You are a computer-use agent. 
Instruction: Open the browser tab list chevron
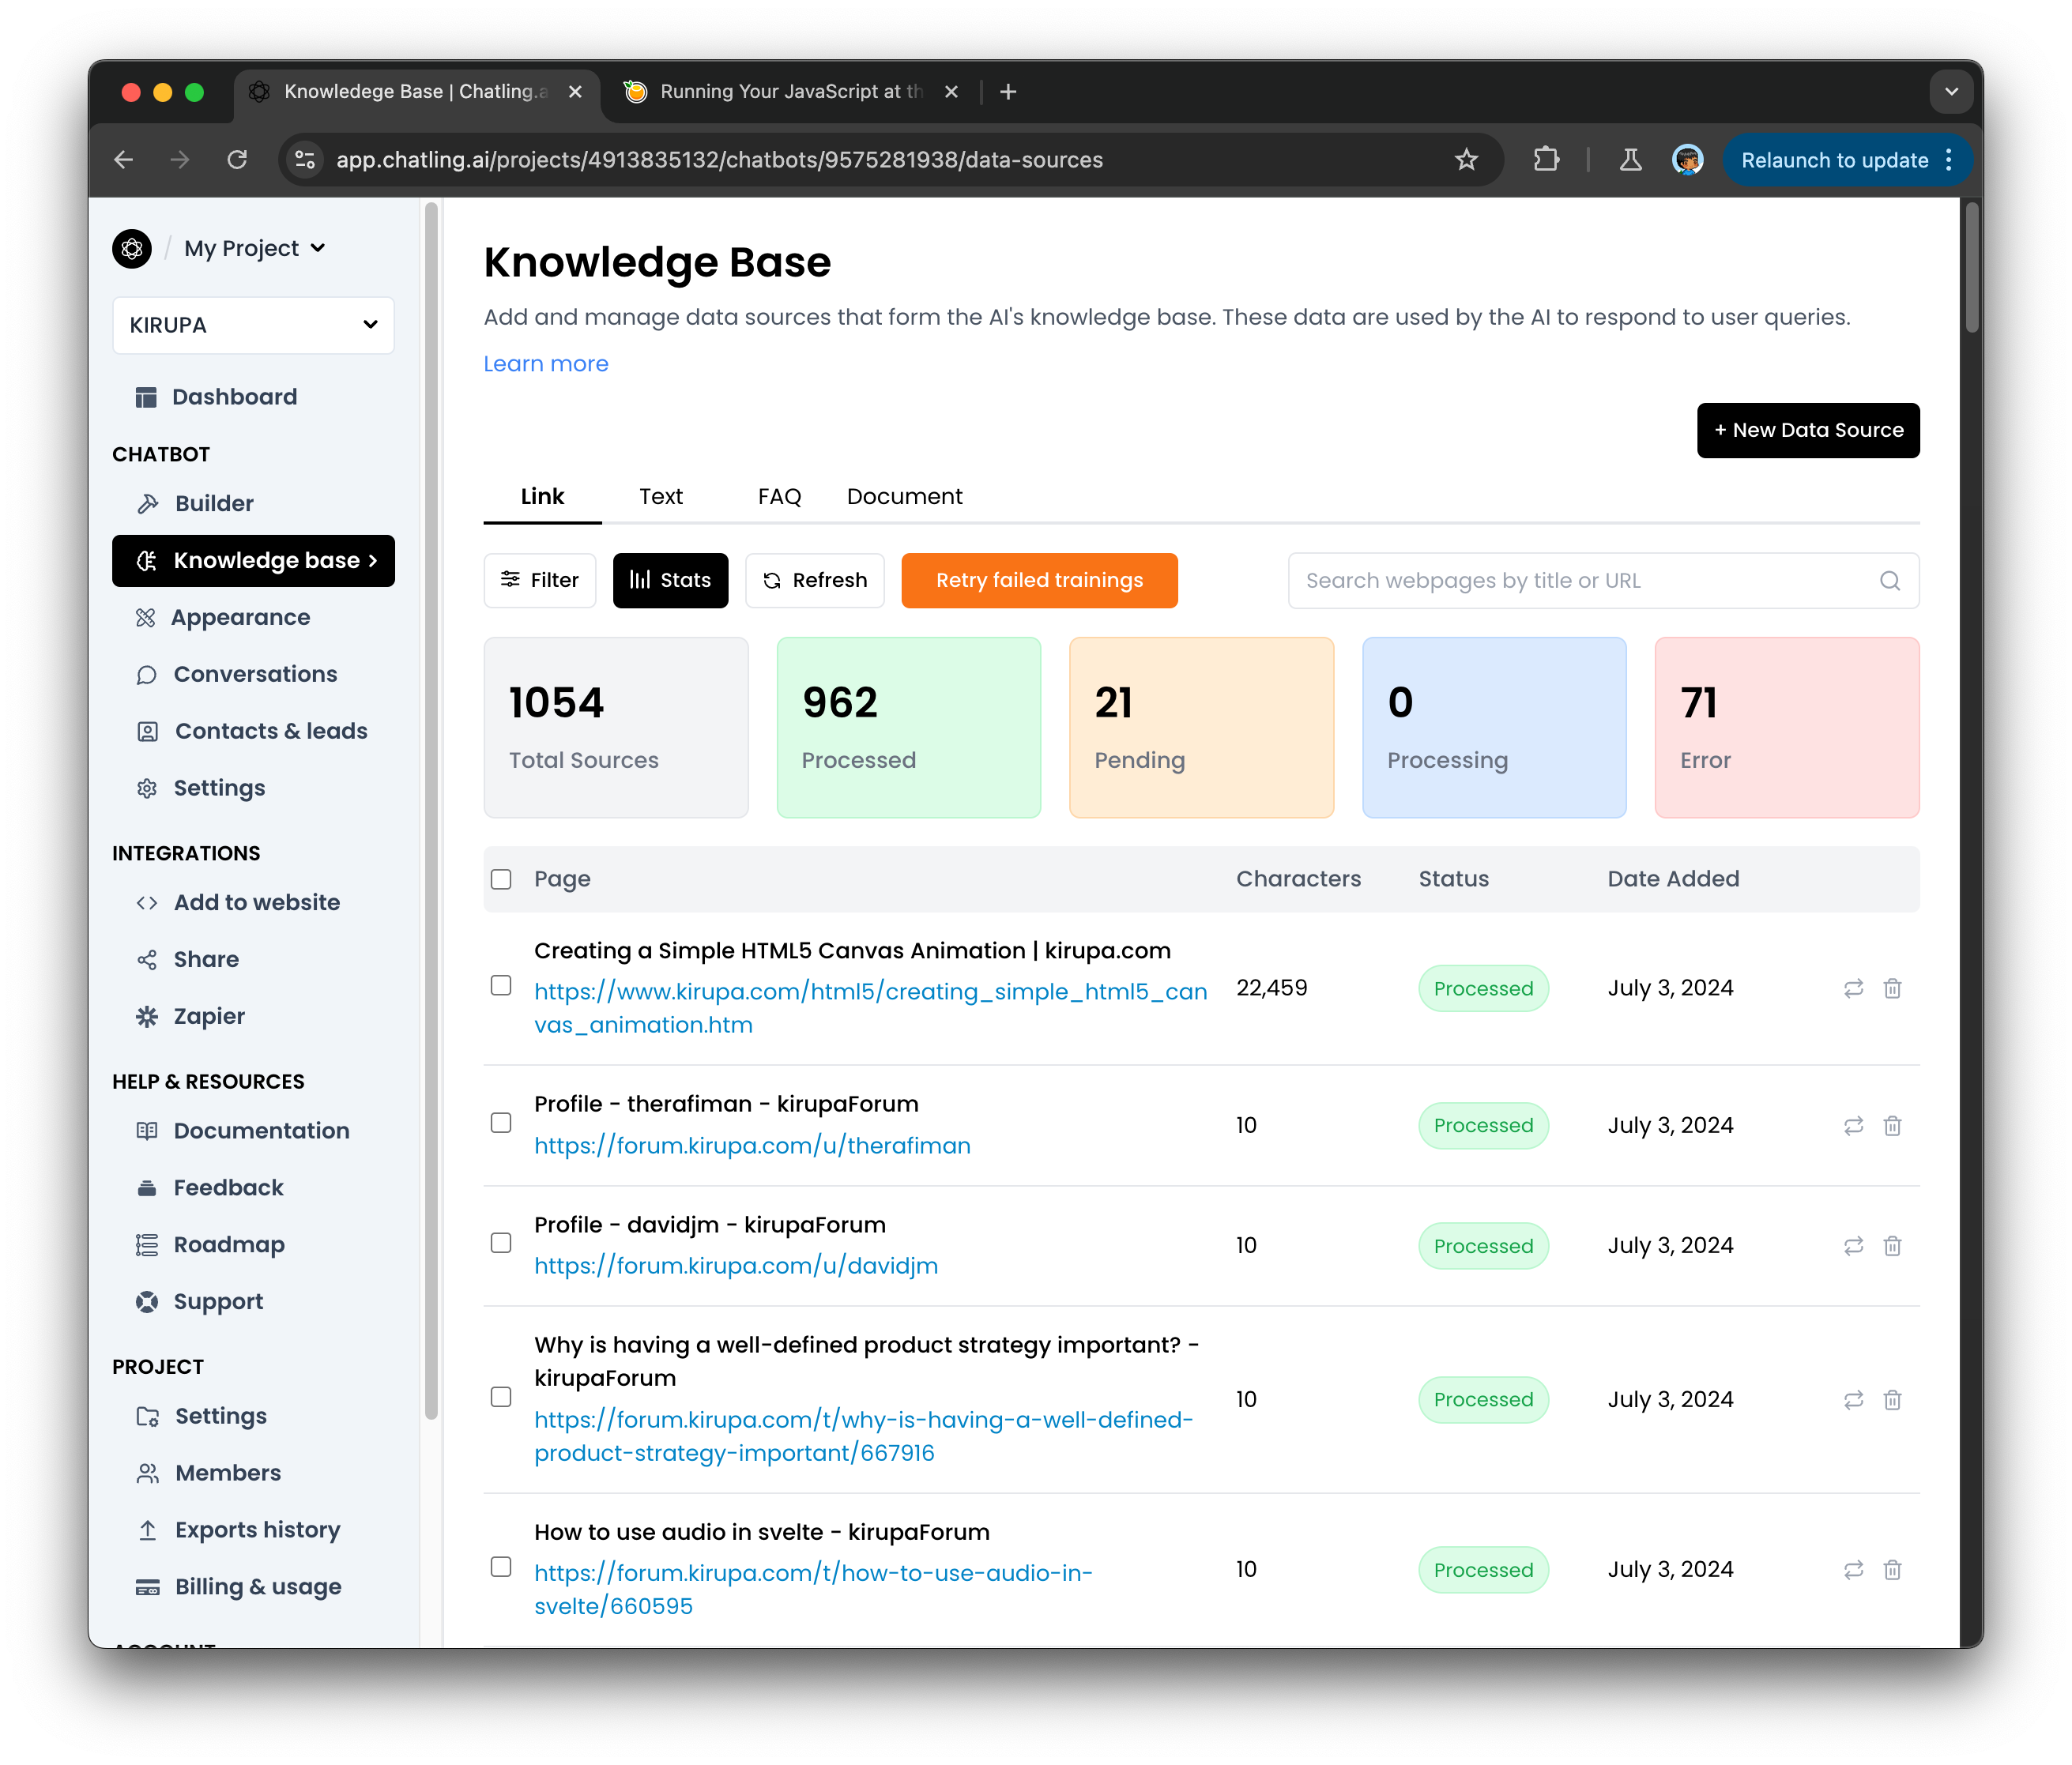point(1950,92)
